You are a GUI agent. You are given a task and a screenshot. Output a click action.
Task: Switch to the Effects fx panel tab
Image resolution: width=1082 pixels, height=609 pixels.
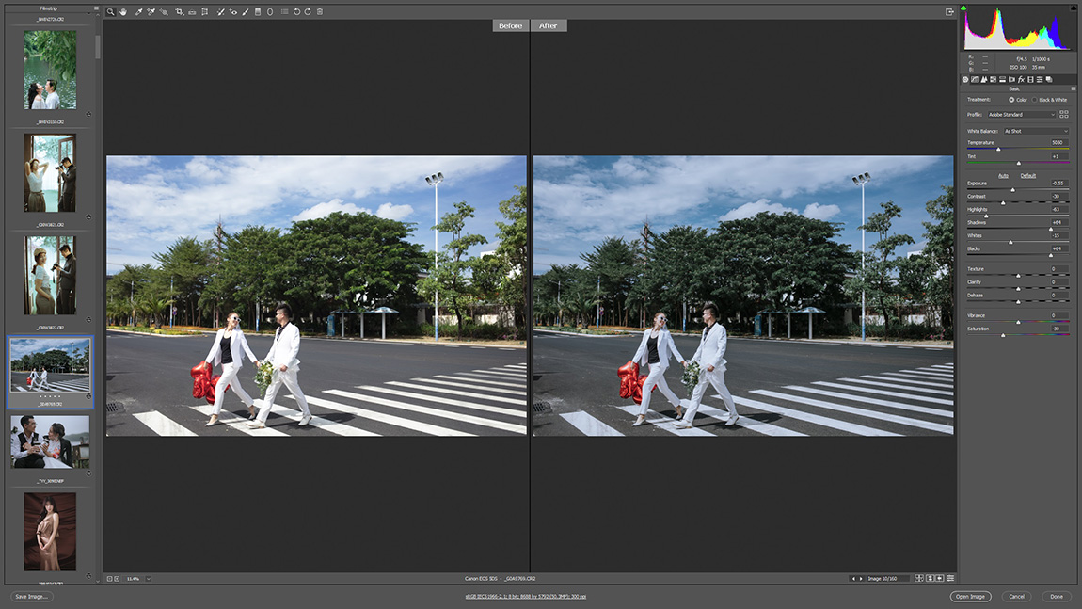[x=1021, y=79]
